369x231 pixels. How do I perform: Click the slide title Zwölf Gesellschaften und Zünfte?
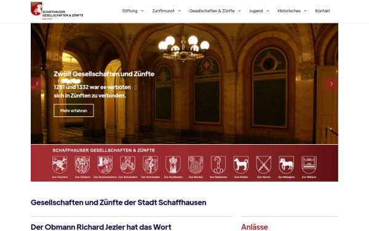coord(104,74)
